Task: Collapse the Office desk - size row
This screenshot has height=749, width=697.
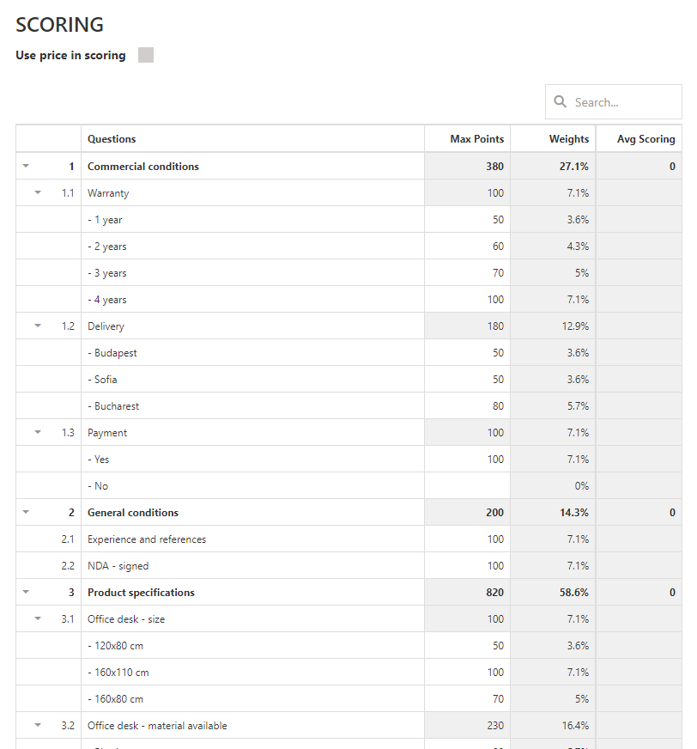Action: [x=38, y=618]
